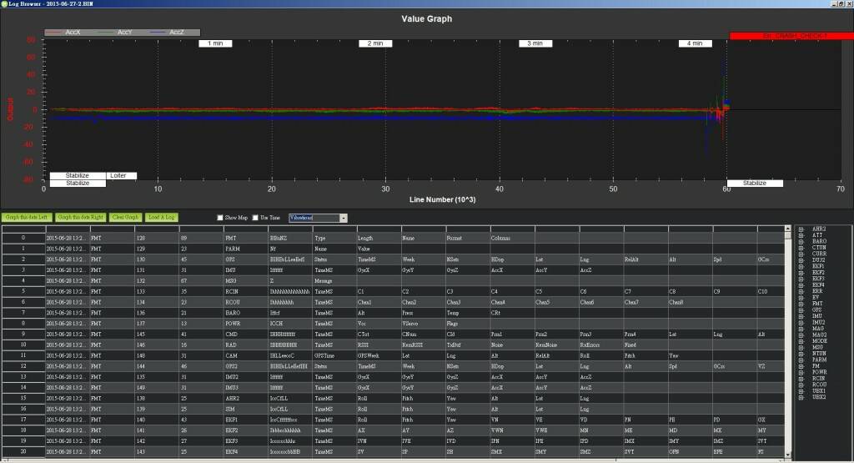Expand the GPS tree node
Image resolution: width=854 pixels, height=463 pixels.
[801, 310]
